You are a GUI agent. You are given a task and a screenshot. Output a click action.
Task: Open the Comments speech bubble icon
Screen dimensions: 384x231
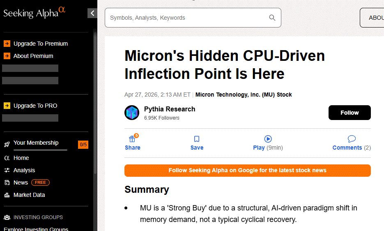tap(352, 139)
